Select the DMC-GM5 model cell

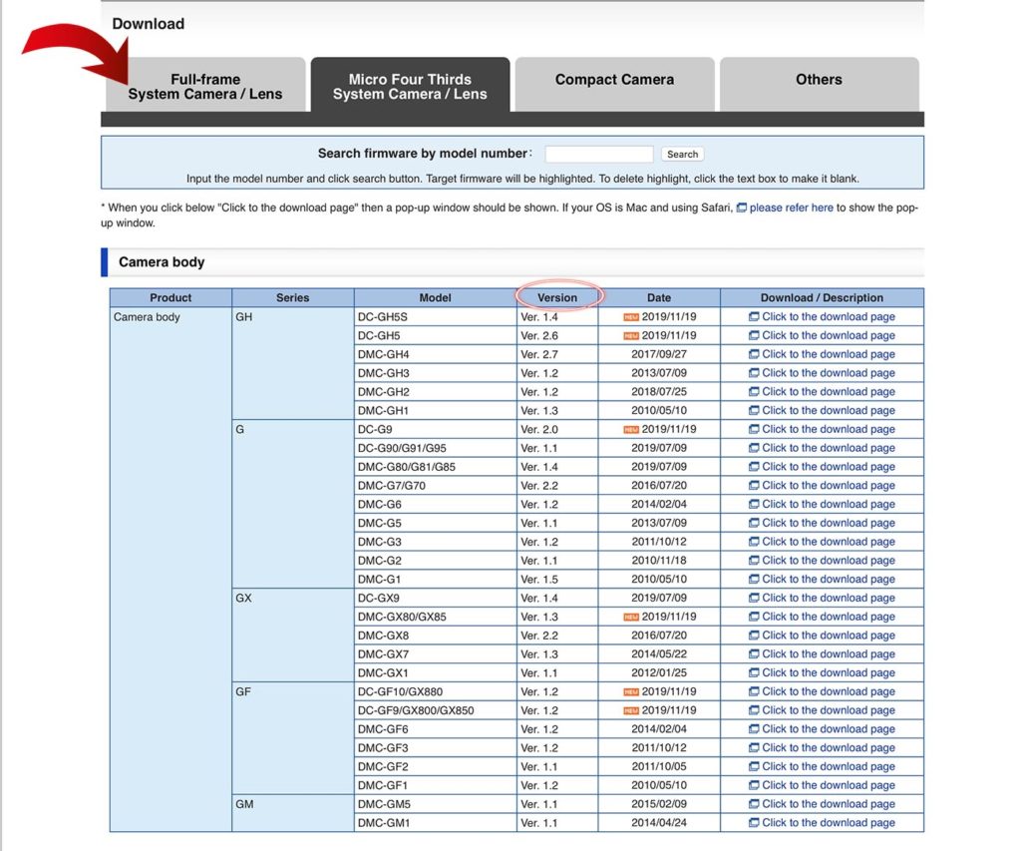[x=435, y=804]
